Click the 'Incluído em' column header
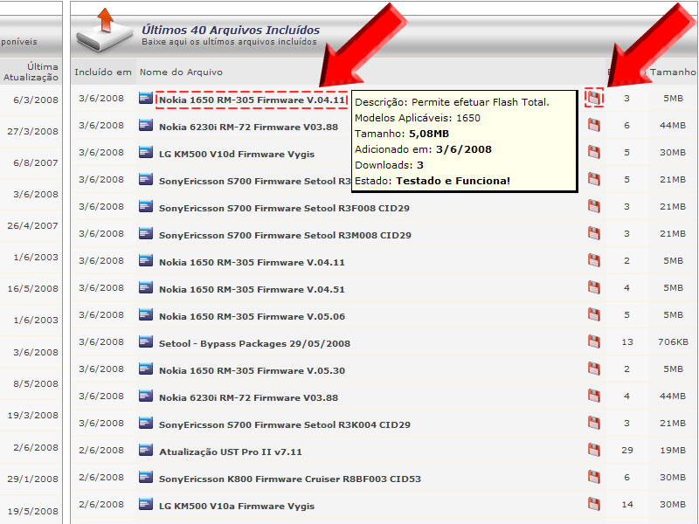699x524 pixels. coord(103,72)
